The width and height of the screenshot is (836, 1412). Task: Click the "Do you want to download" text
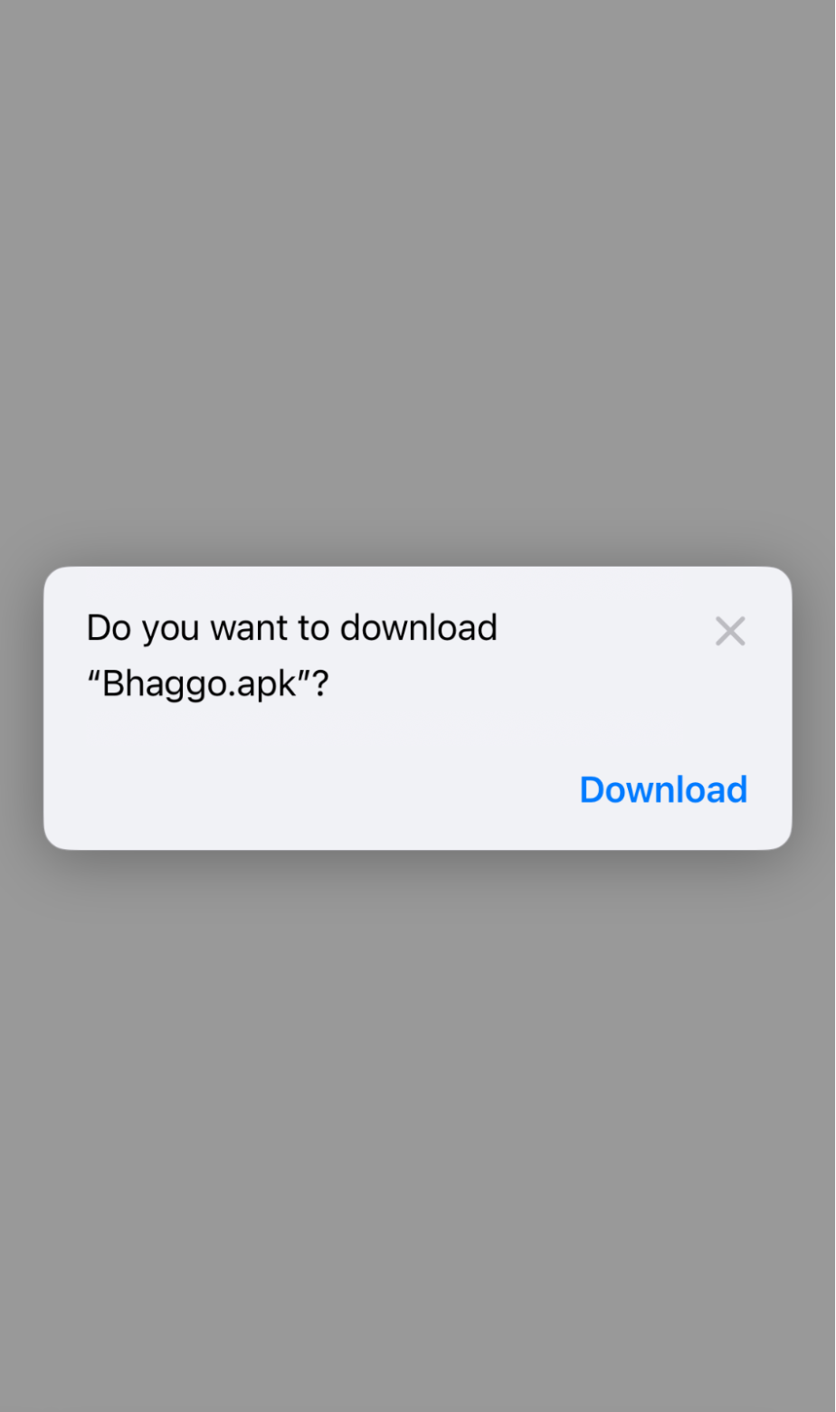point(291,627)
